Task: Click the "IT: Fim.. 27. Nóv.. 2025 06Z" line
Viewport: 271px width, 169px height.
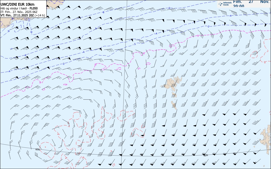Action: point(19,12)
